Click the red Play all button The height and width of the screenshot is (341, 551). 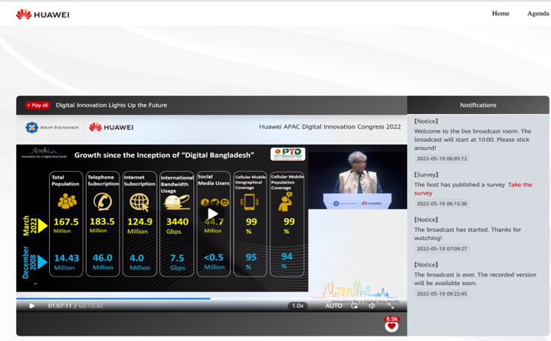coord(38,105)
